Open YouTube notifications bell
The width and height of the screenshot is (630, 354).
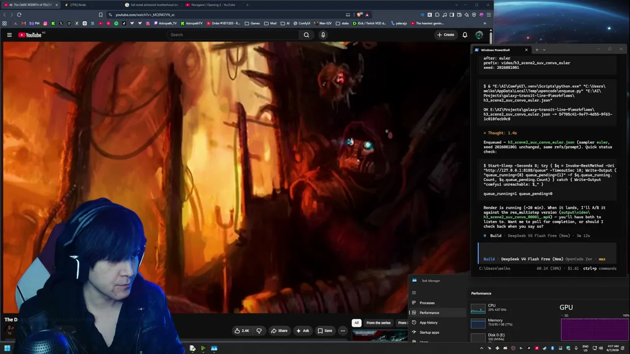465,35
